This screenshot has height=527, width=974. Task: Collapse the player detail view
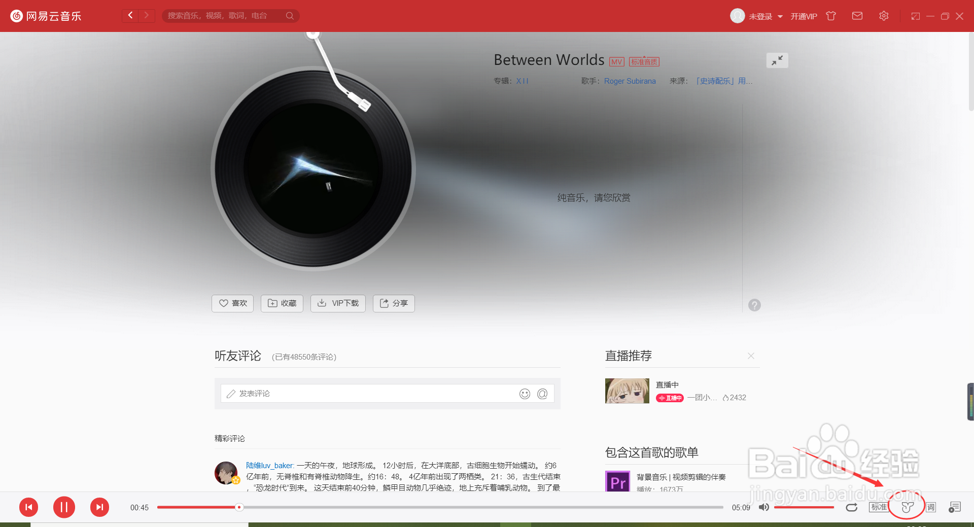[x=777, y=60]
